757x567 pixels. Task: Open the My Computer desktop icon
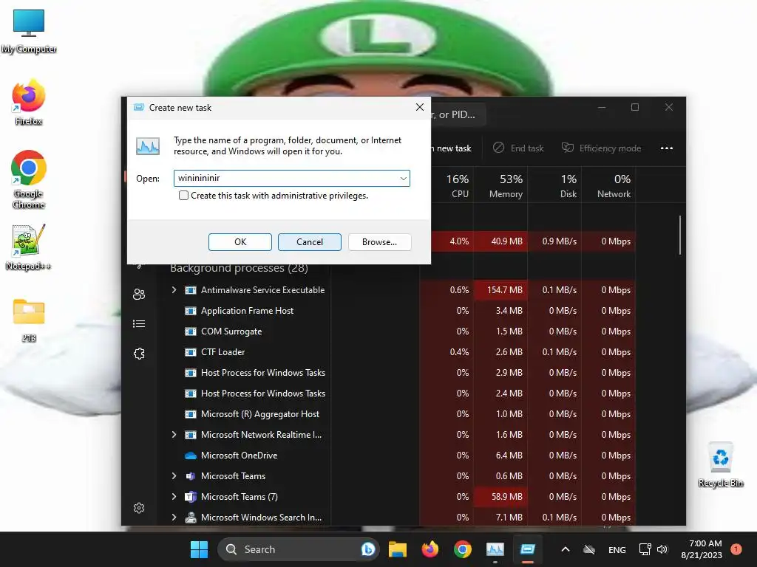click(29, 31)
